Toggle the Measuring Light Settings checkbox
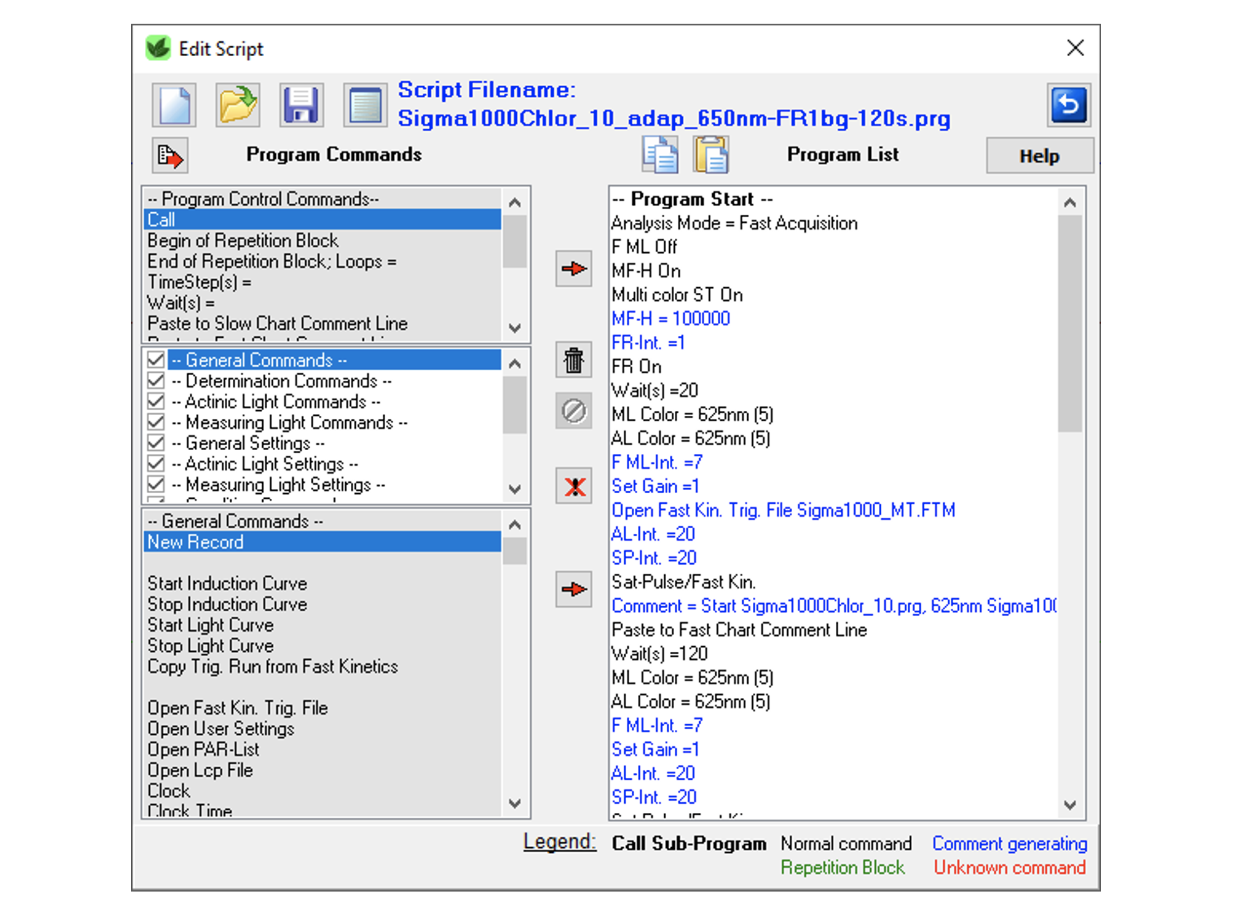The width and height of the screenshot is (1241, 924). pyautogui.click(x=156, y=484)
